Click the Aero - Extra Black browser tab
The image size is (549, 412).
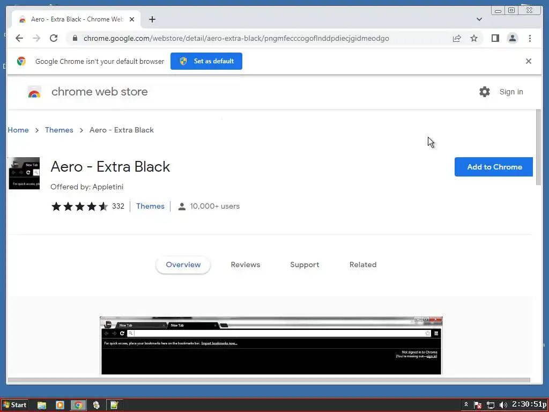click(x=76, y=19)
